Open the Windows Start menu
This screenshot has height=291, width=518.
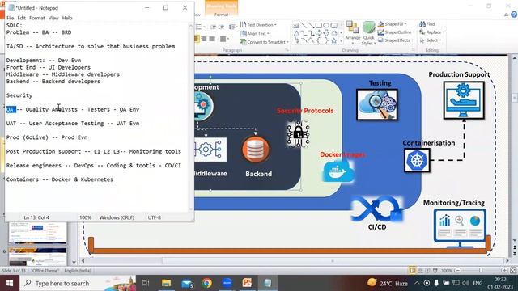10,283
